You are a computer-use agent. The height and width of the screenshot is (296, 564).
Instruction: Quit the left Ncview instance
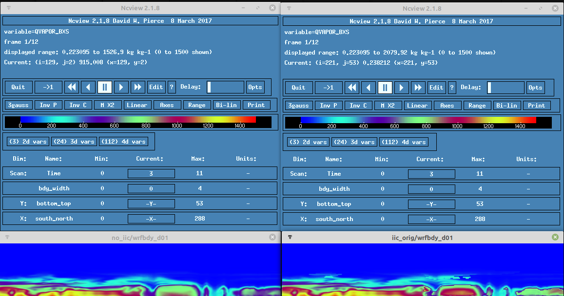pyautogui.click(x=19, y=87)
